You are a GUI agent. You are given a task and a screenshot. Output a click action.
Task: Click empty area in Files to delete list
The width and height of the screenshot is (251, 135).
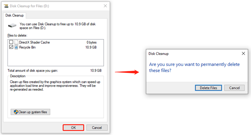pos(56,58)
